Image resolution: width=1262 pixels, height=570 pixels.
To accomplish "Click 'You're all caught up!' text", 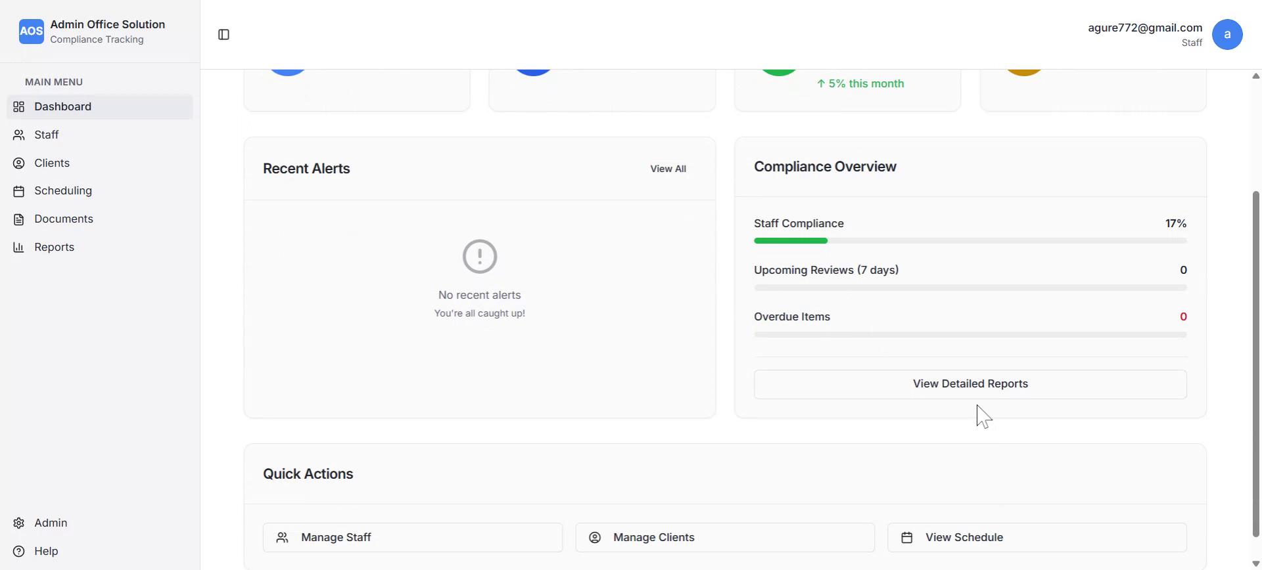I will pyautogui.click(x=480, y=313).
